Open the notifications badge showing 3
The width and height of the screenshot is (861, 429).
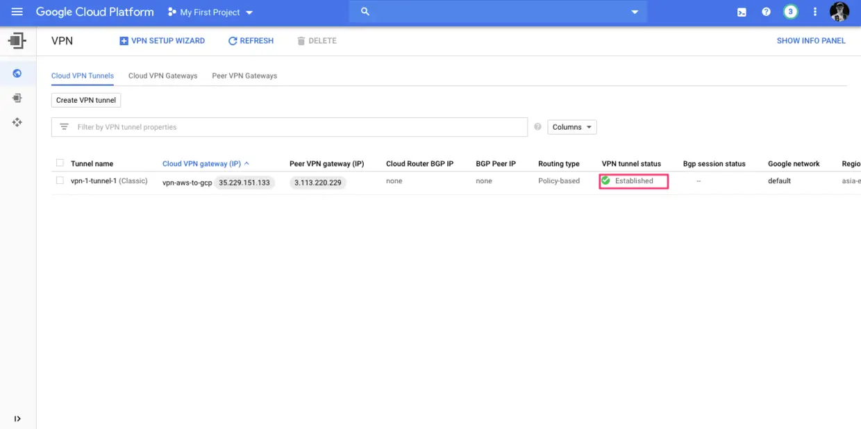pyautogui.click(x=790, y=12)
